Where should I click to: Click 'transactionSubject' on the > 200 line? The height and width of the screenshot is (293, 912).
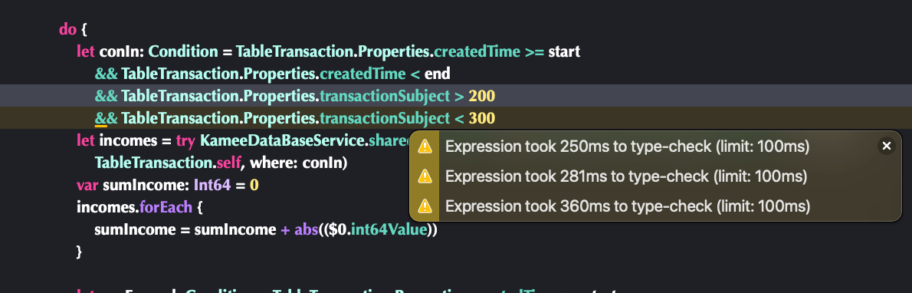pyautogui.click(x=384, y=96)
